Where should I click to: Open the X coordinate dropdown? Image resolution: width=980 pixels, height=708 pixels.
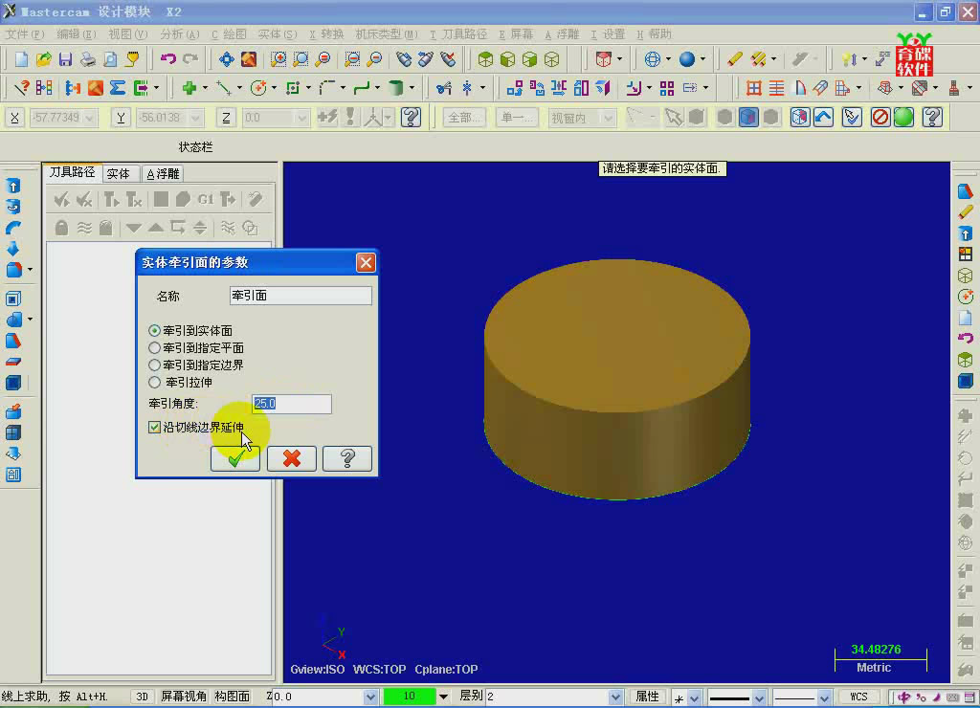(90, 118)
